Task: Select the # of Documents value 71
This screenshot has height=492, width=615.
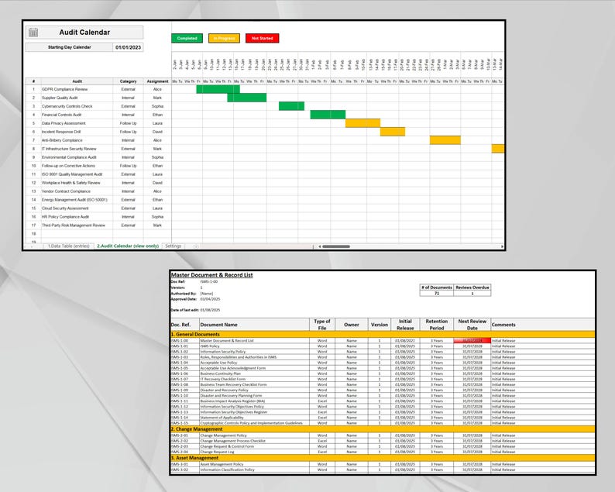Action: pos(437,293)
